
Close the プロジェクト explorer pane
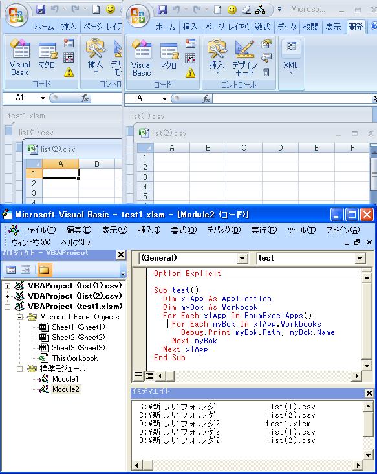pyautogui.click(x=121, y=255)
